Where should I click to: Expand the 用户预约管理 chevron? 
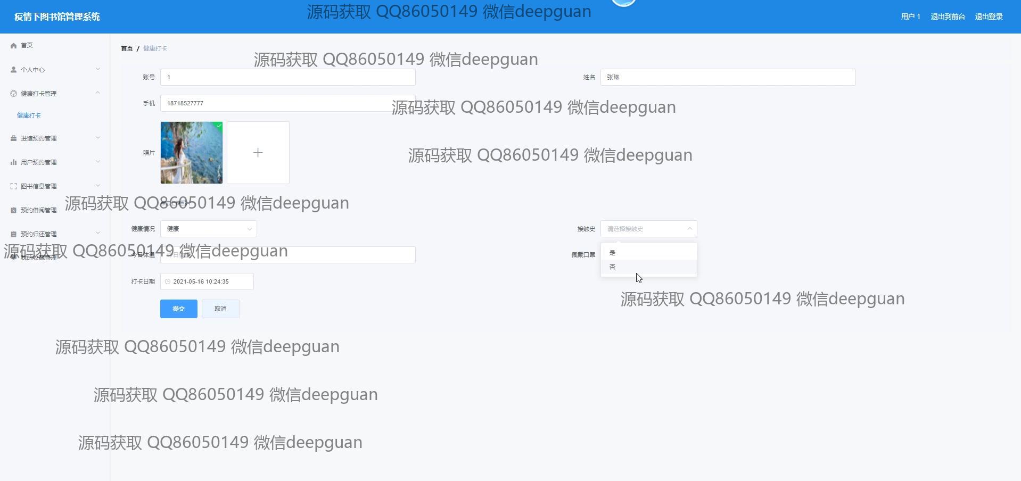(x=98, y=162)
